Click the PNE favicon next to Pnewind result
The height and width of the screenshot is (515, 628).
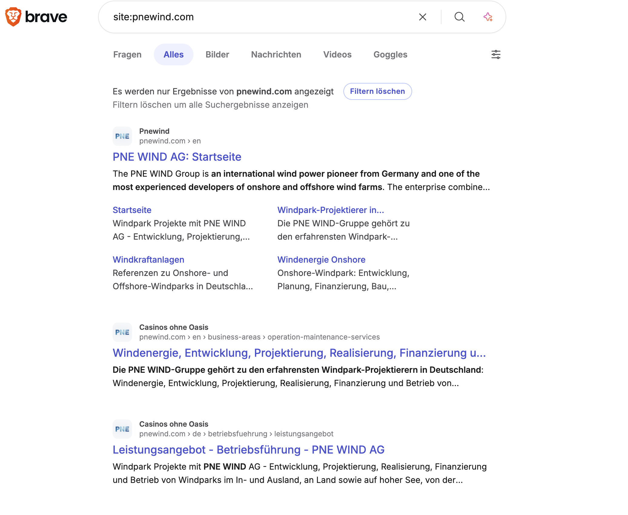[122, 136]
